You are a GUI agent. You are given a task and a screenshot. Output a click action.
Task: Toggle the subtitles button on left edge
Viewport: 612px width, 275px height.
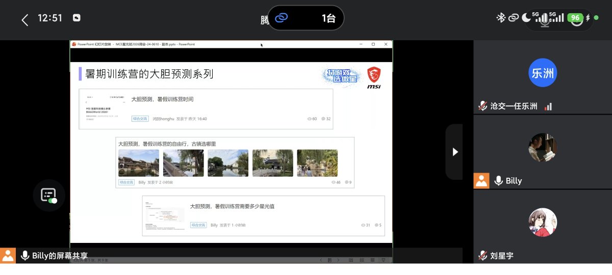(x=49, y=195)
